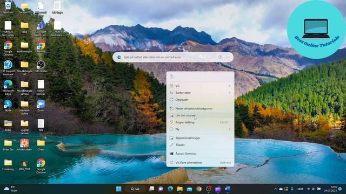
Task: Choose Lim inn snarvei
Action: (x=200, y=115)
